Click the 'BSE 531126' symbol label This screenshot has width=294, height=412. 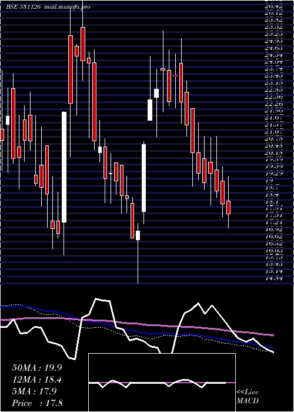click(24, 7)
